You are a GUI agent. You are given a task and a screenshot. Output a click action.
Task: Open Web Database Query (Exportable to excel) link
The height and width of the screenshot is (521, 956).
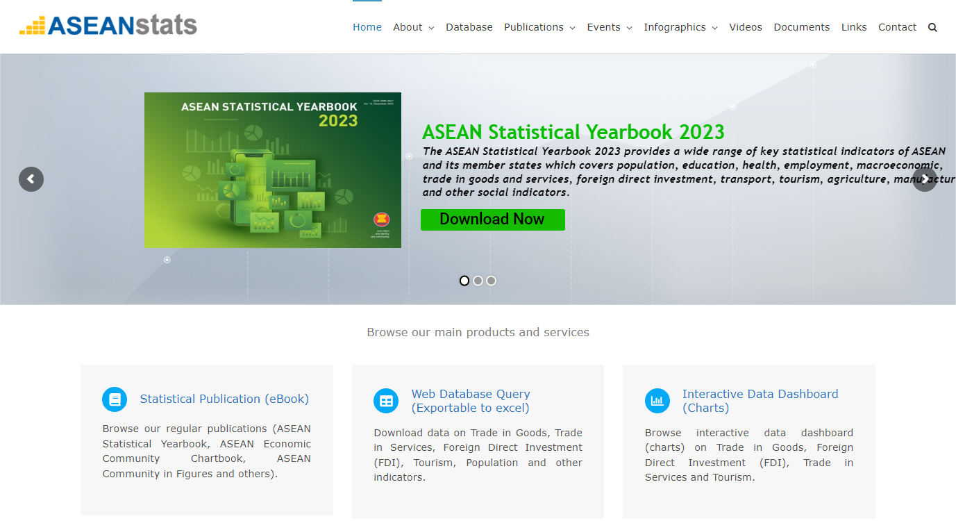(x=471, y=401)
